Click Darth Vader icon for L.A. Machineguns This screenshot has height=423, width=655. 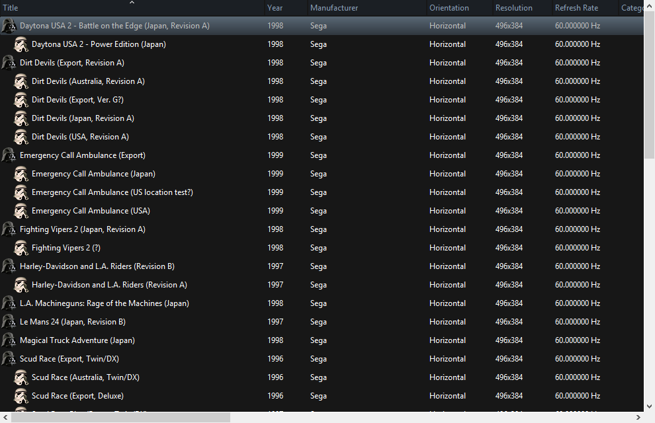coord(9,303)
